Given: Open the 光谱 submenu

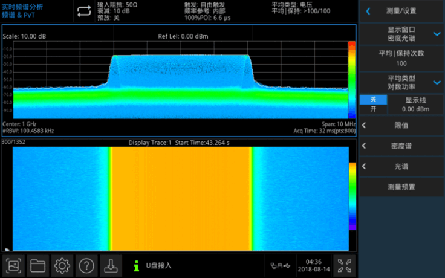Looking at the screenshot, I should point(401,167).
